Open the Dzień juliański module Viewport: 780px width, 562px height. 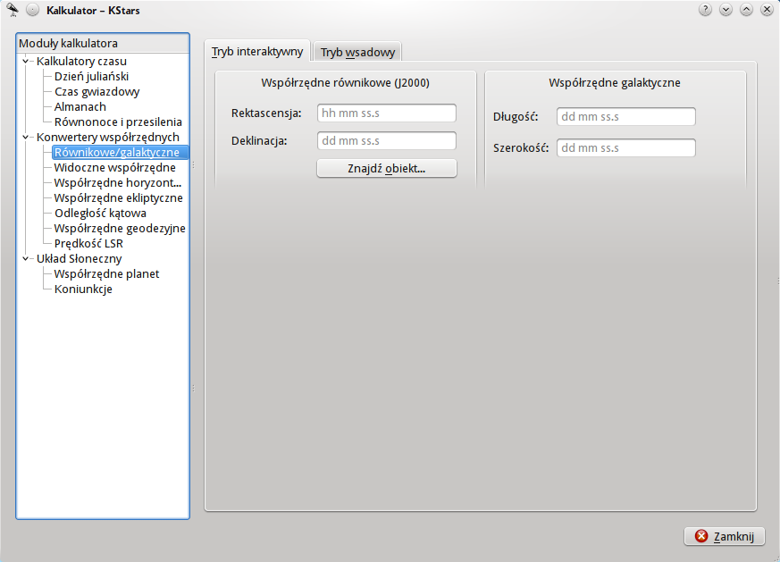pos(91,77)
